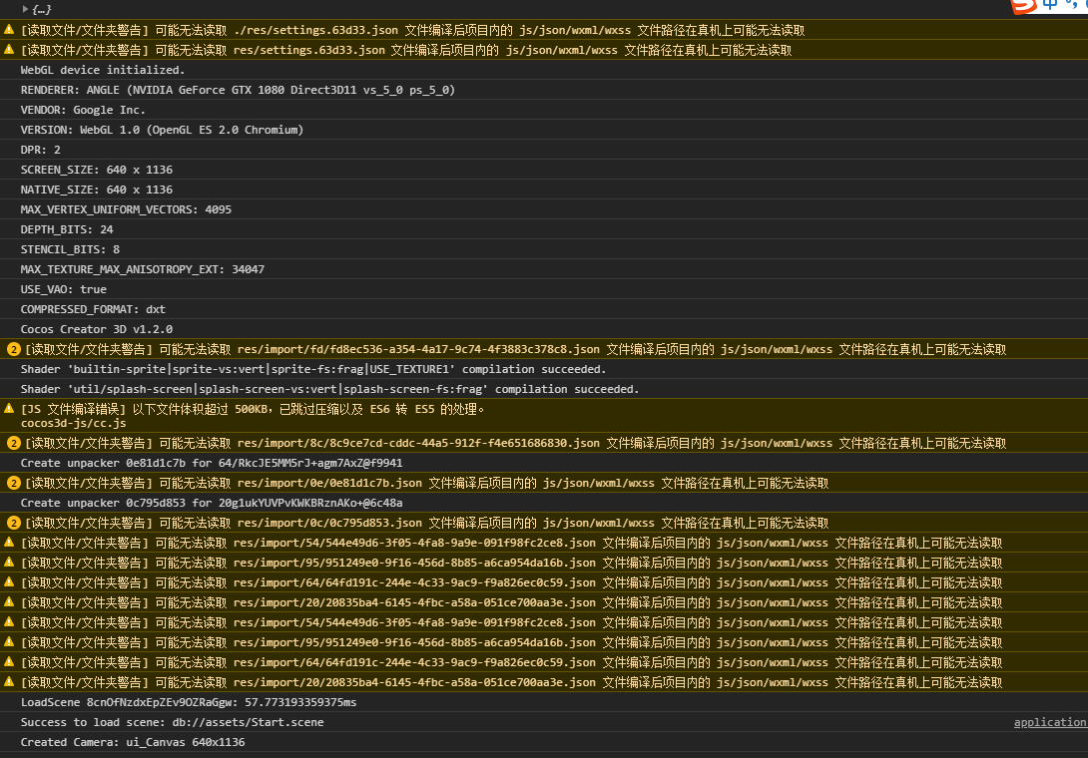Image resolution: width=1088 pixels, height=758 pixels.
Task: Select the "Success to load scene" log line
Action: point(172,722)
